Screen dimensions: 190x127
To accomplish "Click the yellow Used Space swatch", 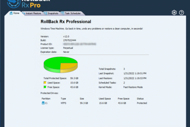I will [45, 83].
